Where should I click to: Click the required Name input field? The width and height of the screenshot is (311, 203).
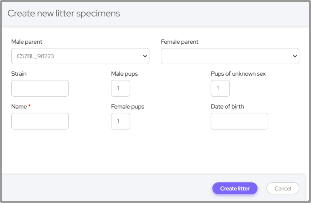click(40, 121)
